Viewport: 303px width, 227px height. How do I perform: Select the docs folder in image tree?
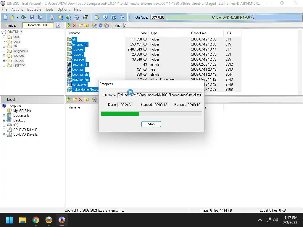point(17,41)
